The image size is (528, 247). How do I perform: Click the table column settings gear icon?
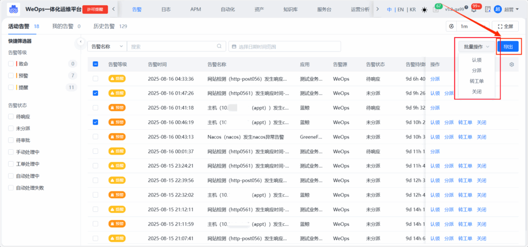(511, 64)
